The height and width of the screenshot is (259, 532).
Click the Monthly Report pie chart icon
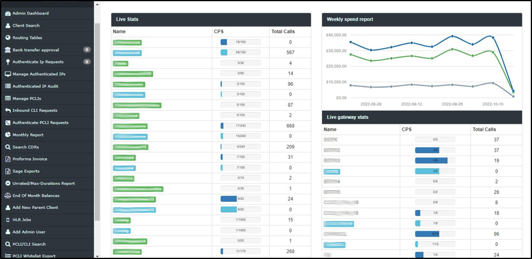coord(8,135)
